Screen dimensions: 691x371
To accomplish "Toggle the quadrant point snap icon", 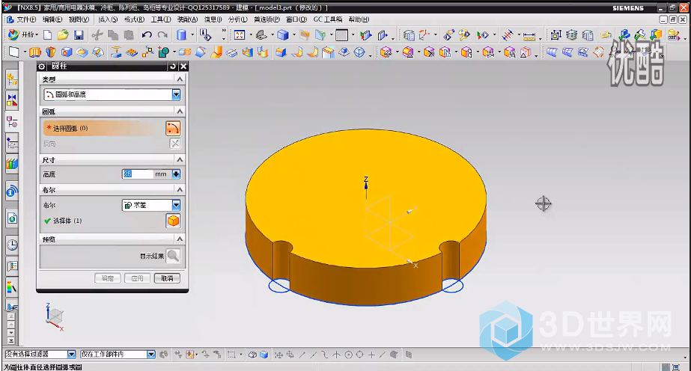I will point(359,355).
